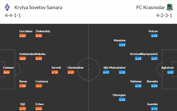The image size is (177, 111).
Task: Select player Yakimov's name label
Action: [x=136, y=81]
